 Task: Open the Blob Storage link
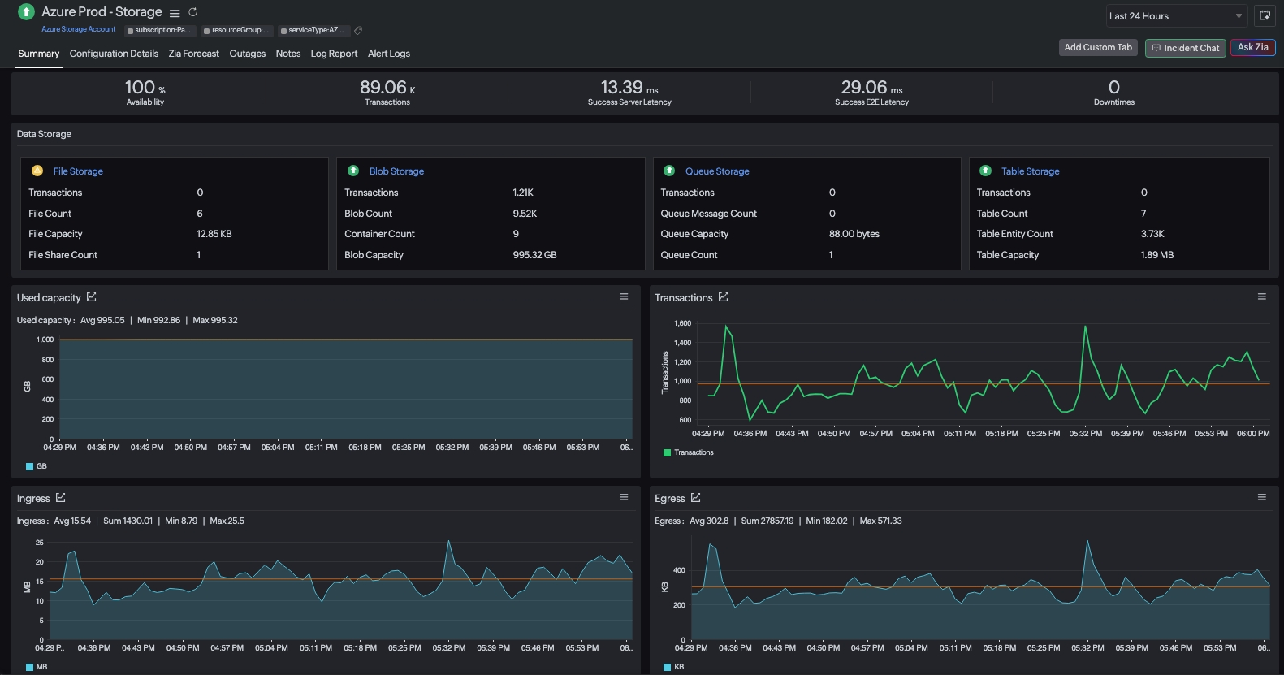pos(396,171)
